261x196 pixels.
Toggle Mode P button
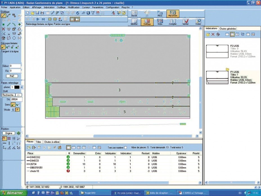coord(17,110)
